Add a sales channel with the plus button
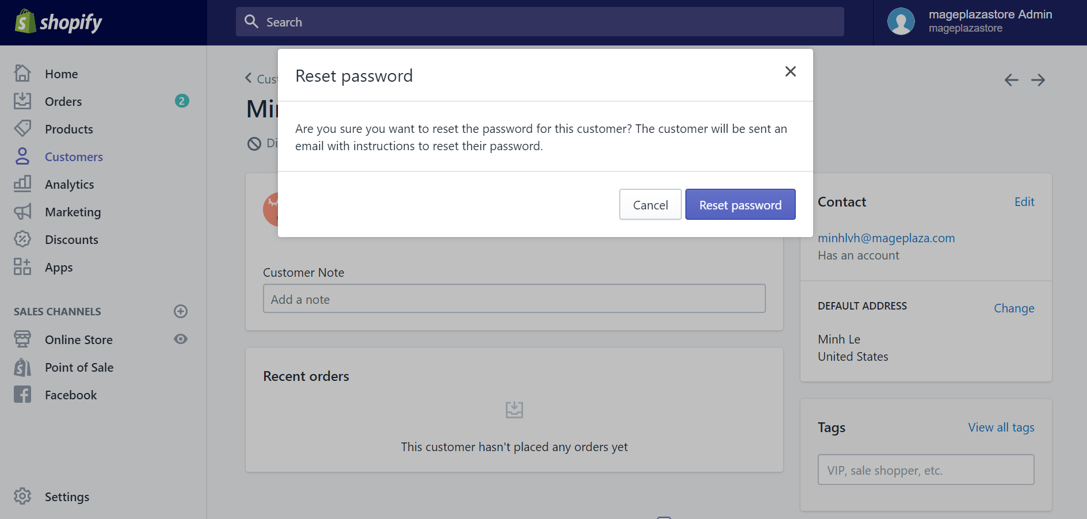 [x=180, y=311]
